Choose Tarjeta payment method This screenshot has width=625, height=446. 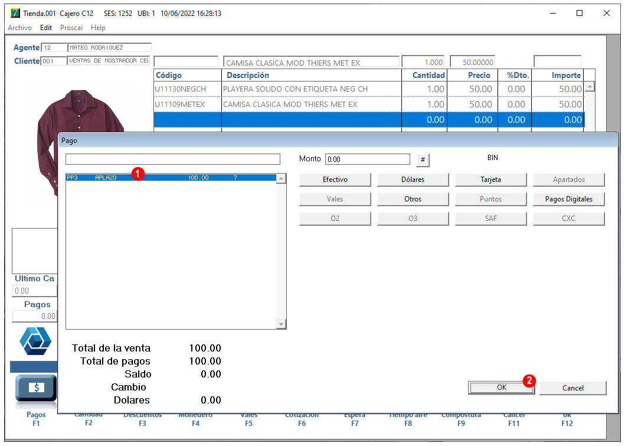490,180
